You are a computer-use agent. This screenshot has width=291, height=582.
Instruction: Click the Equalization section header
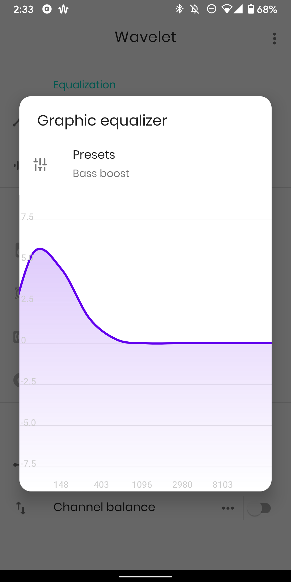pos(84,85)
